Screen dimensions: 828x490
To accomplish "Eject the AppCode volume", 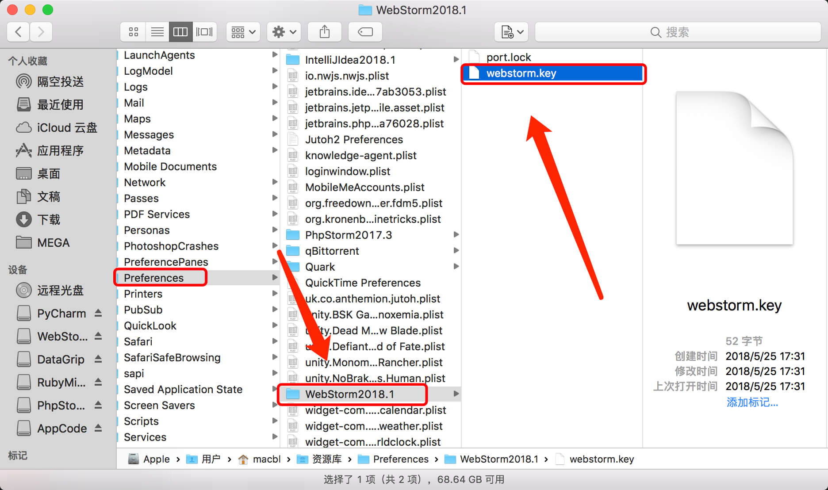I will [98, 429].
